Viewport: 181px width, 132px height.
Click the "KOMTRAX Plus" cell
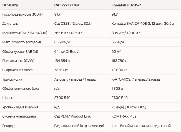pyautogui.click(x=124, y=116)
